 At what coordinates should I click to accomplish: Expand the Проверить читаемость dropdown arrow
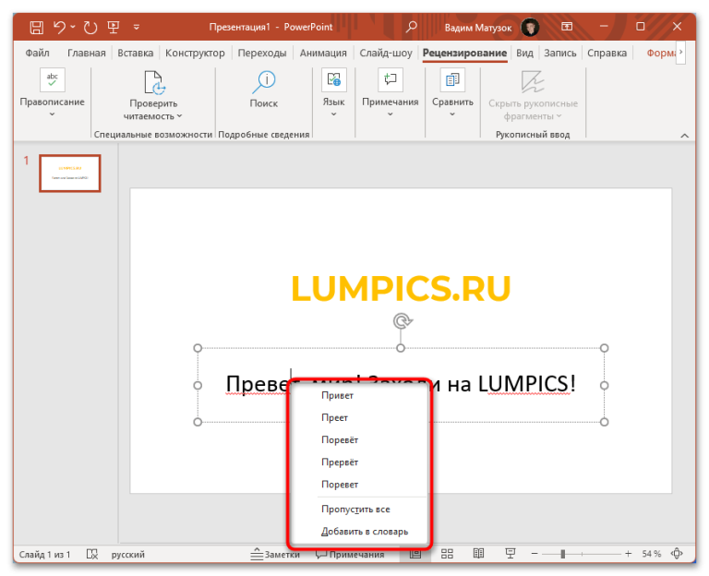pos(179,116)
